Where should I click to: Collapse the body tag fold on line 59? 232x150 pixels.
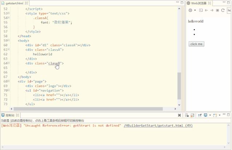[x=9, y=40]
